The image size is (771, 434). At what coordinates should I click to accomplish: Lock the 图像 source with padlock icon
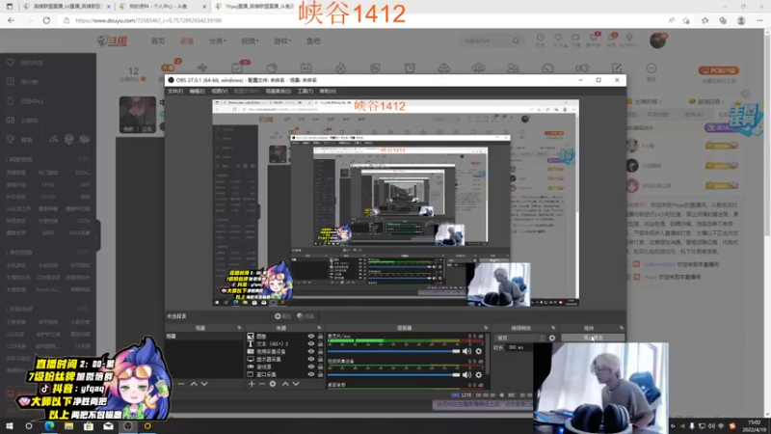coord(320,337)
